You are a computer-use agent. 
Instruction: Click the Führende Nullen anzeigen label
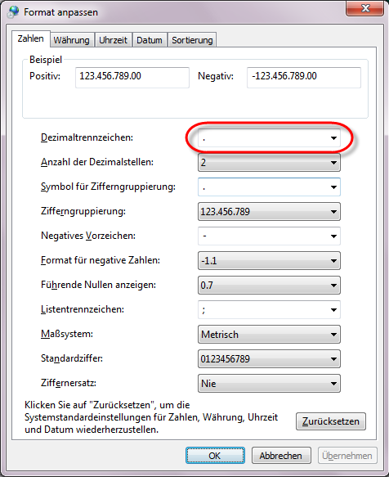pos(98,285)
